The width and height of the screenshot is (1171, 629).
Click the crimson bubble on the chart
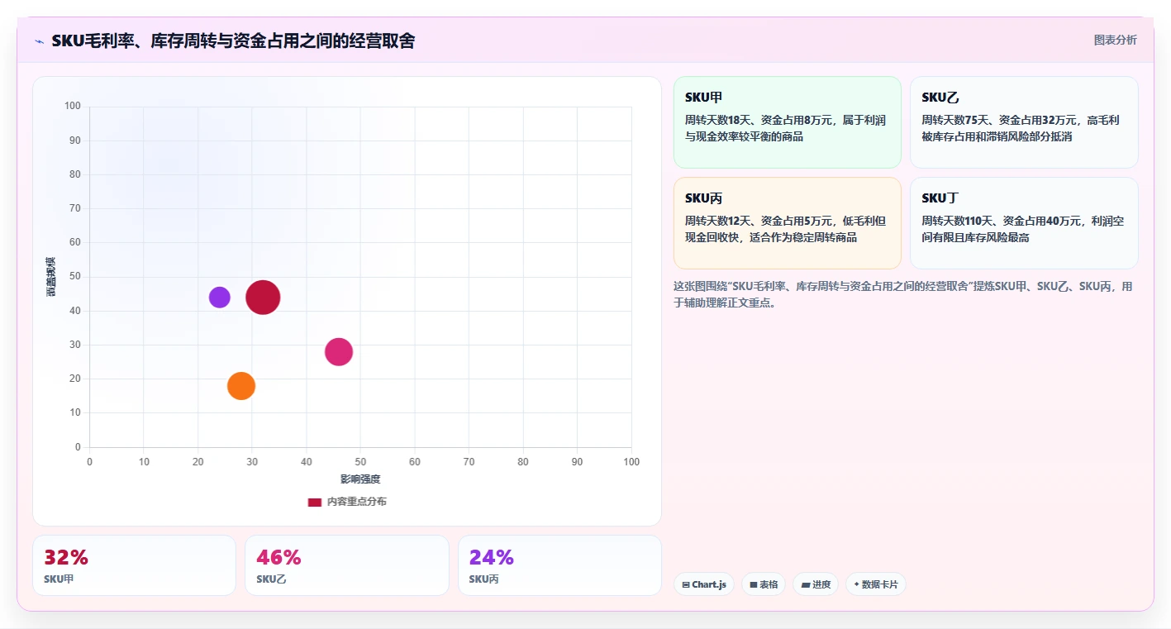click(x=263, y=298)
